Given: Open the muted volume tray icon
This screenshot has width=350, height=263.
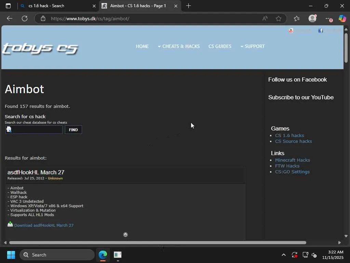Looking at the screenshot, I should [314, 255].
